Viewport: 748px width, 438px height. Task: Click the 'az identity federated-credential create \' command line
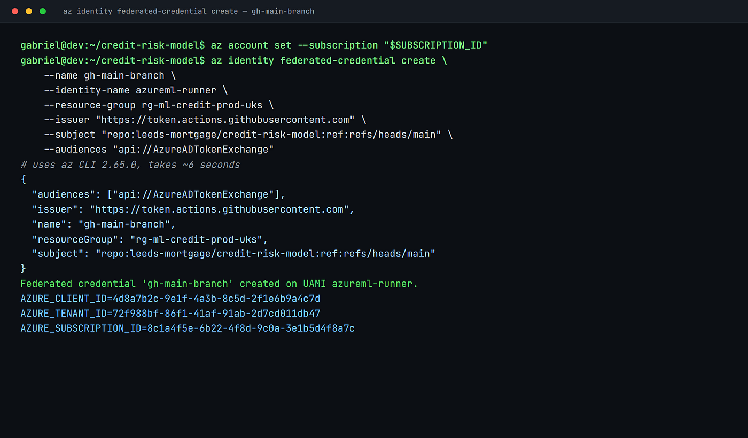coord(234,60)
